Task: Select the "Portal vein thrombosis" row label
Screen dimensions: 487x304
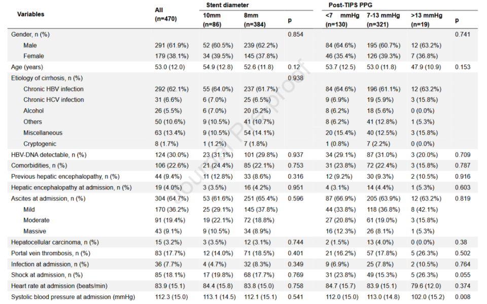Action: [x=51, y=253]
